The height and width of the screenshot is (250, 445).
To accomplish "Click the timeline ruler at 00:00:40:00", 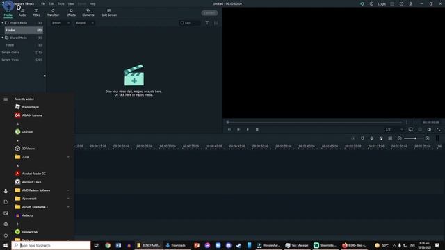I will [x=213, y=147].
